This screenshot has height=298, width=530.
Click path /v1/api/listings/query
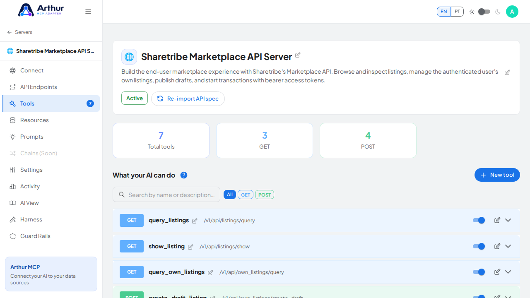[229, 221]
